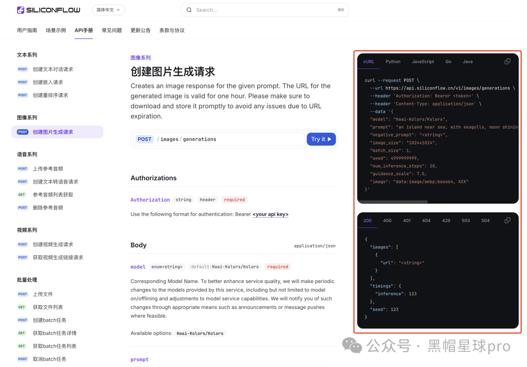The height and width of the screenshot is (367, 527).
Task: Switch to the JavaScript code tab
Action: pos(423,61)
